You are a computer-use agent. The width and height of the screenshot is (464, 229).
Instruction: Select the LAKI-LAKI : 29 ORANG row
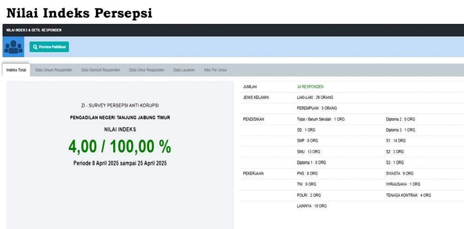coord(315,97)
